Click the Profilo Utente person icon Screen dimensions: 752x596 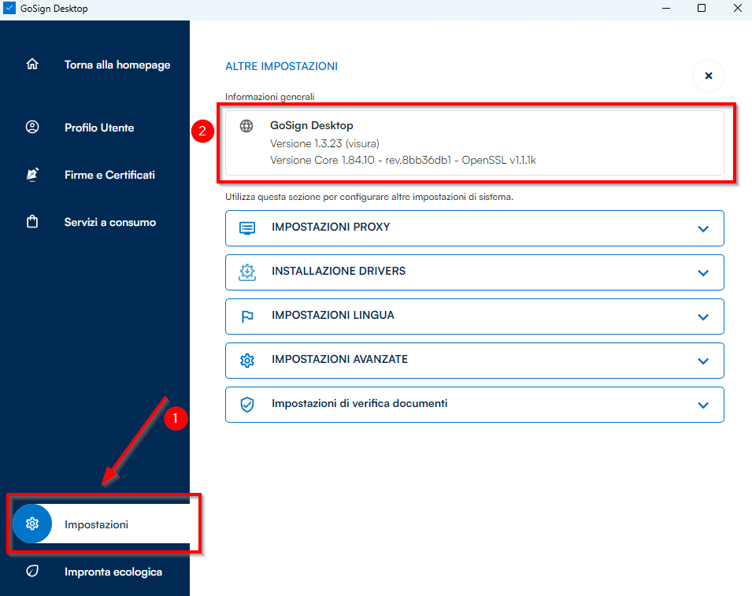coord(32,128)
